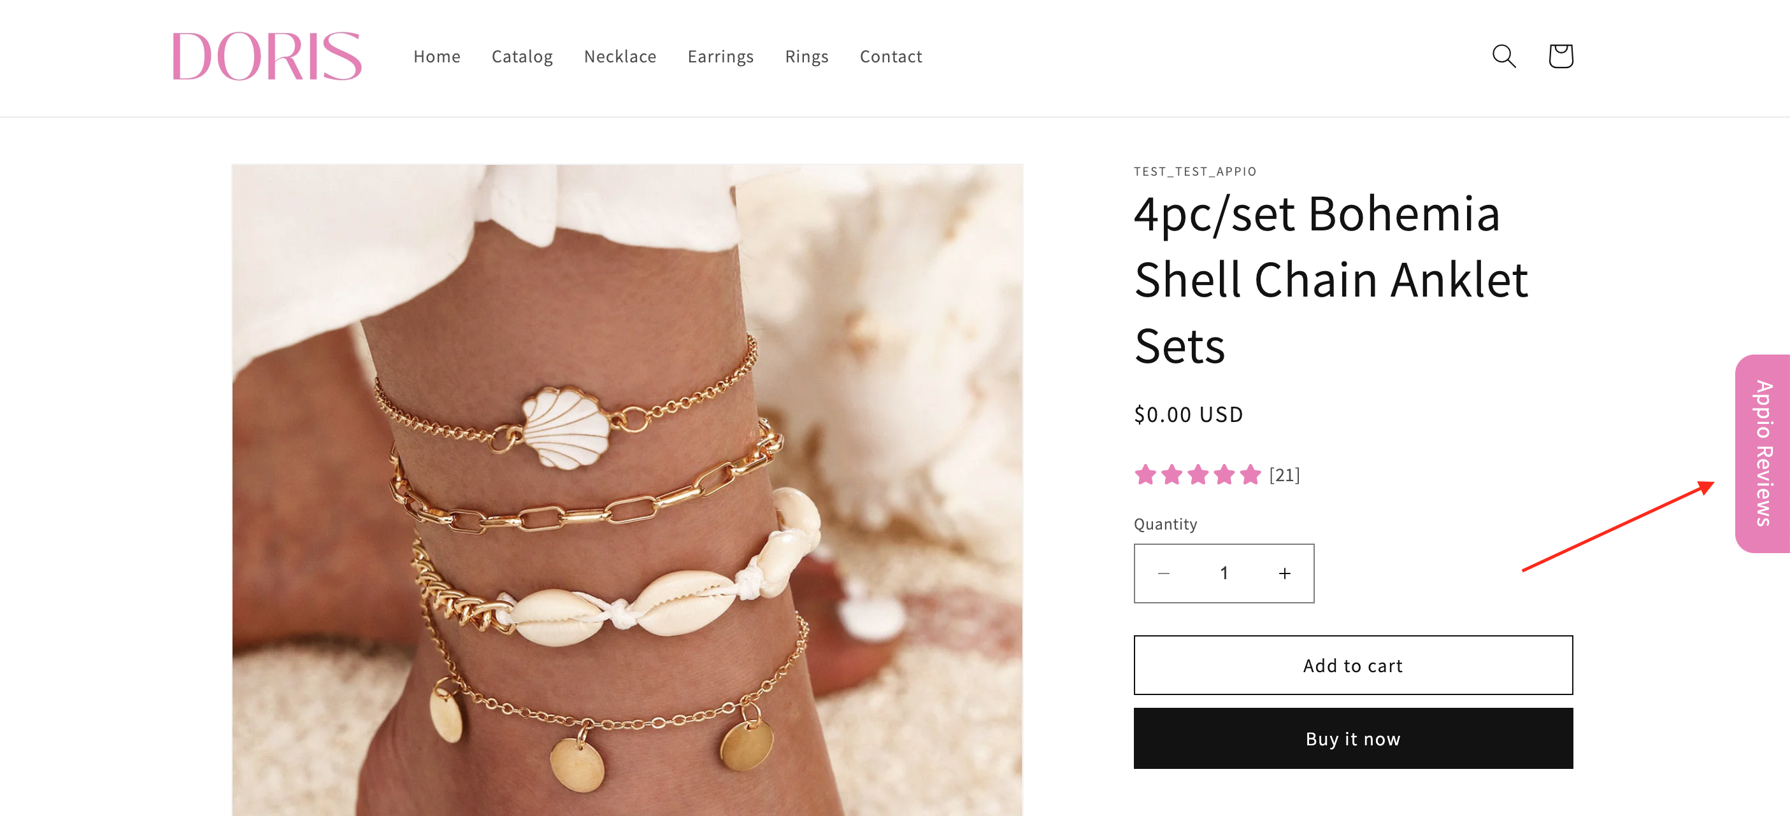Click the fifth pink rating star

click(1250, 475)
